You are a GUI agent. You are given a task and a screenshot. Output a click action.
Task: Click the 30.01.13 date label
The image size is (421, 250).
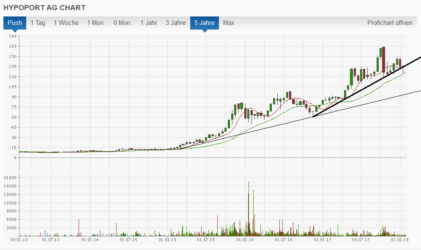click(x=19, y=239)
